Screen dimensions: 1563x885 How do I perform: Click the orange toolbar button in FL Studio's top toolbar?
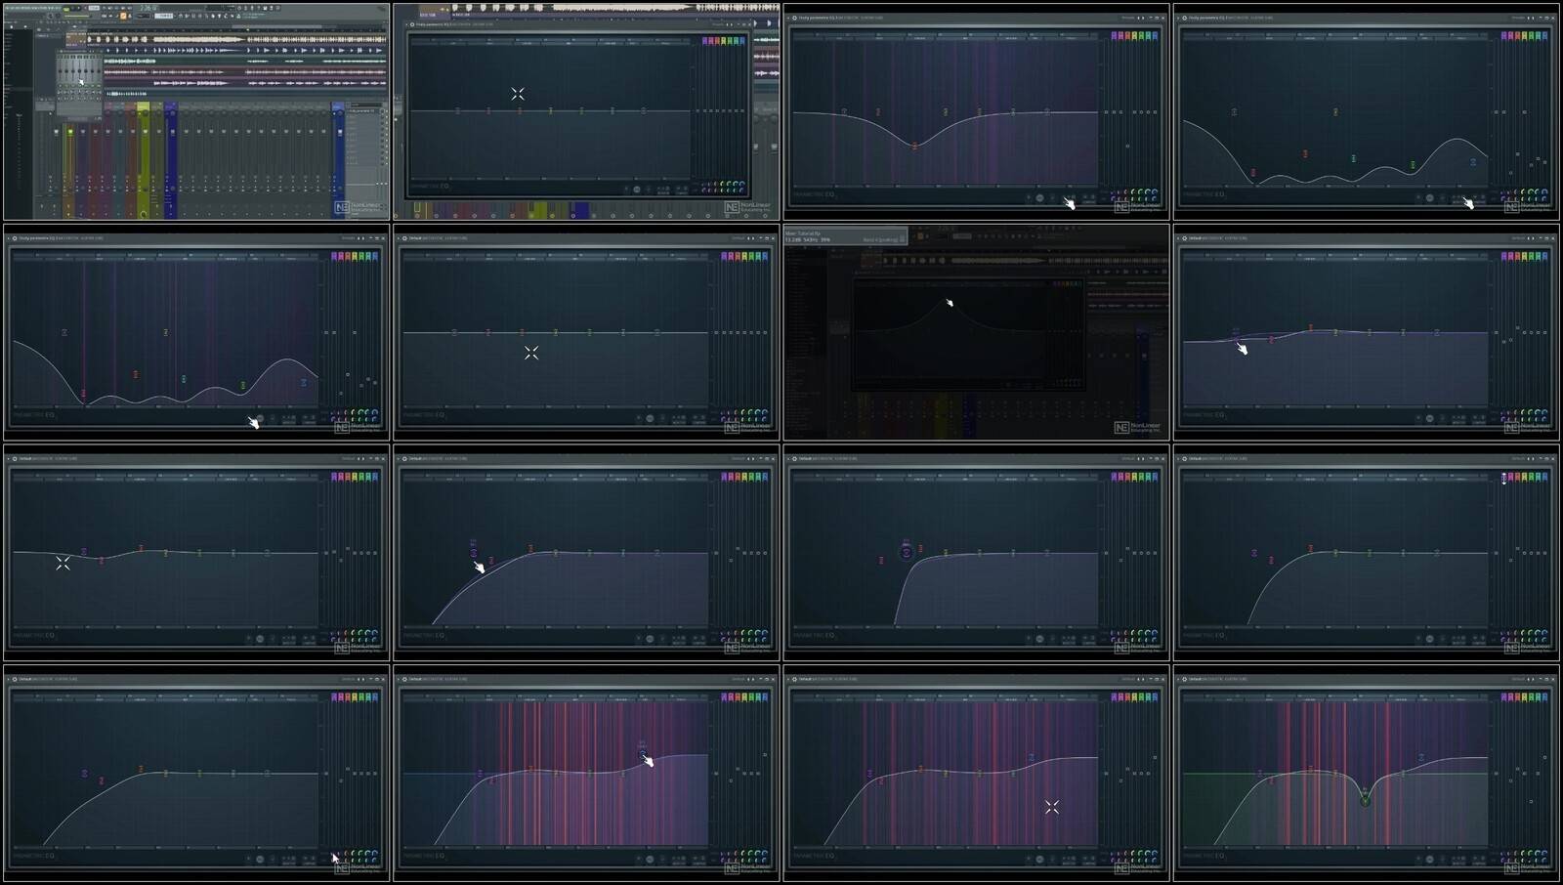click(x=123, y=16)
